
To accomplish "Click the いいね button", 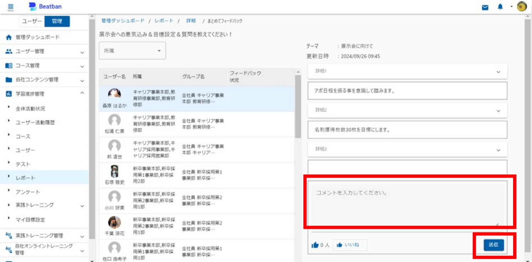I will point(350,245).
